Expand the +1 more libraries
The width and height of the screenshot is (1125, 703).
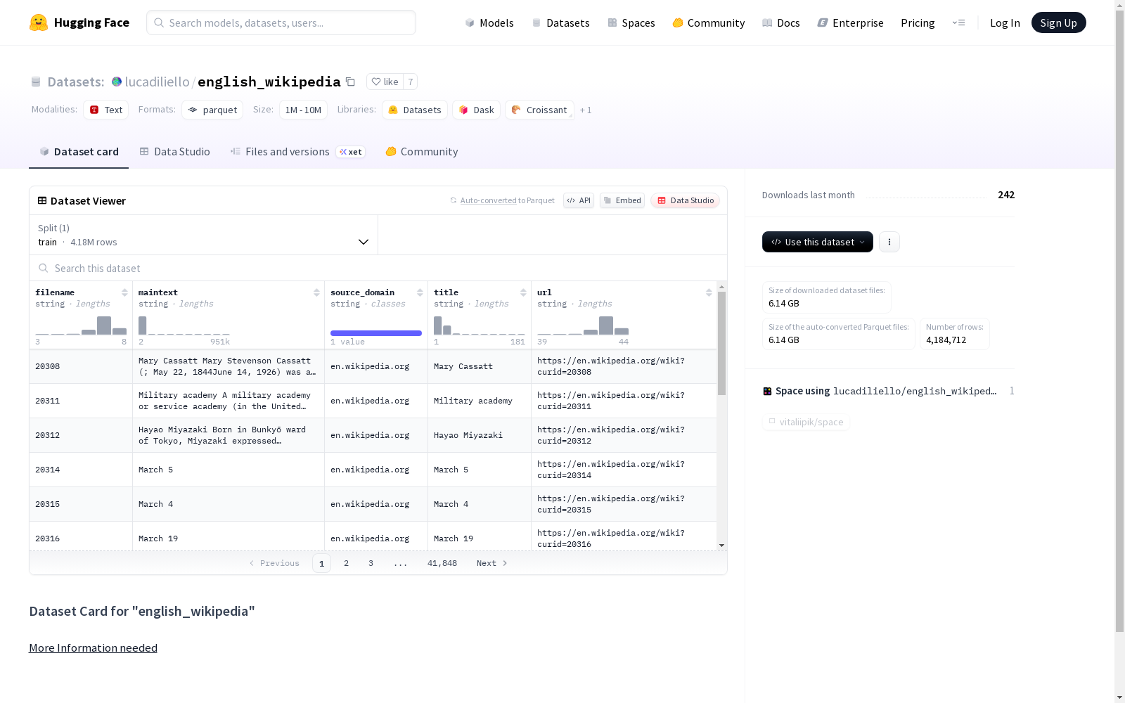coord(586,110)
